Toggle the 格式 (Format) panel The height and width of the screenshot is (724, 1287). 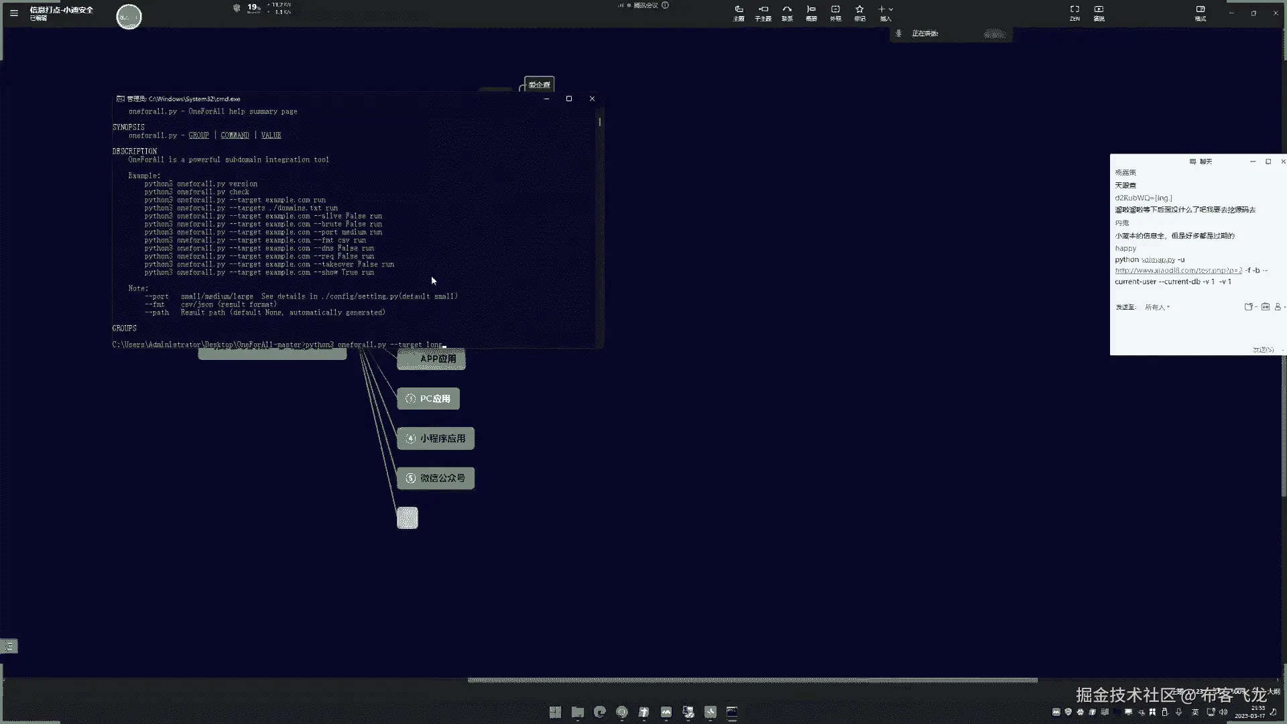pyautogui.click(x=1201, y=12)
